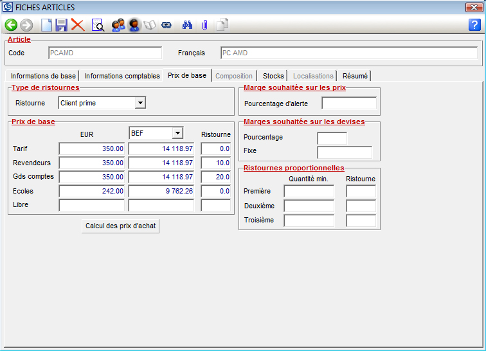The height and width of the screenshot is (351, 486).
Task: Click the binoculars search icon
Action: click(x=188, y=25)
